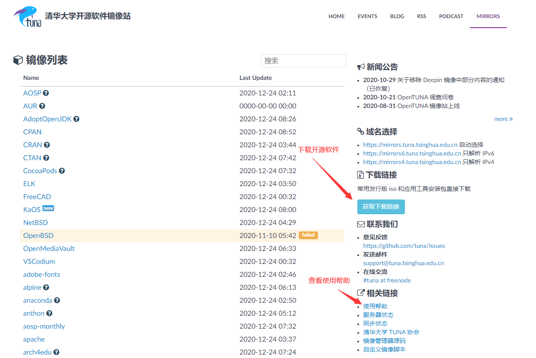Open the EVENTS menu item

click(x=367, y=16)
